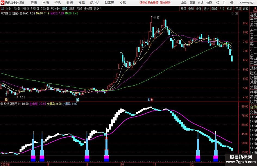Open the 多周期 multi-period view
The image size is (257, 166).
(88, 8)
